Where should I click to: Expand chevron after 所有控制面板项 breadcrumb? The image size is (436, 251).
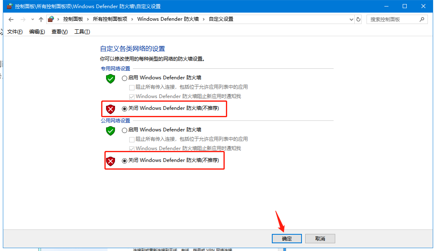click(132, 19)
